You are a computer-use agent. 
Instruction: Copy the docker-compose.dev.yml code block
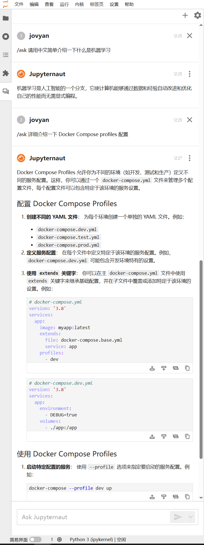pyautogui.click(x=187, y=436)
